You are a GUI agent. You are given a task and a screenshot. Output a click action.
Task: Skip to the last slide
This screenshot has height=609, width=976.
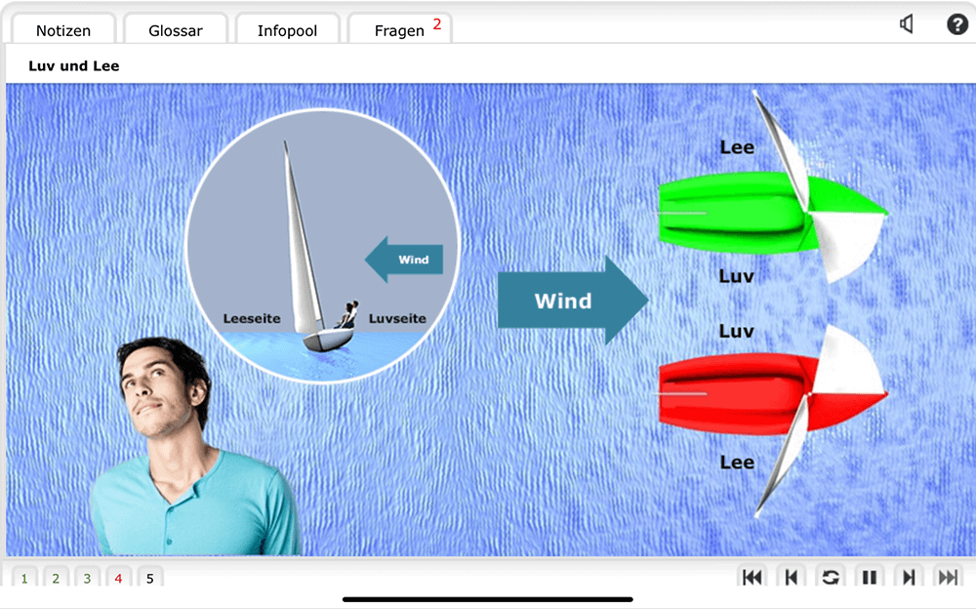[x=948, y=577]
